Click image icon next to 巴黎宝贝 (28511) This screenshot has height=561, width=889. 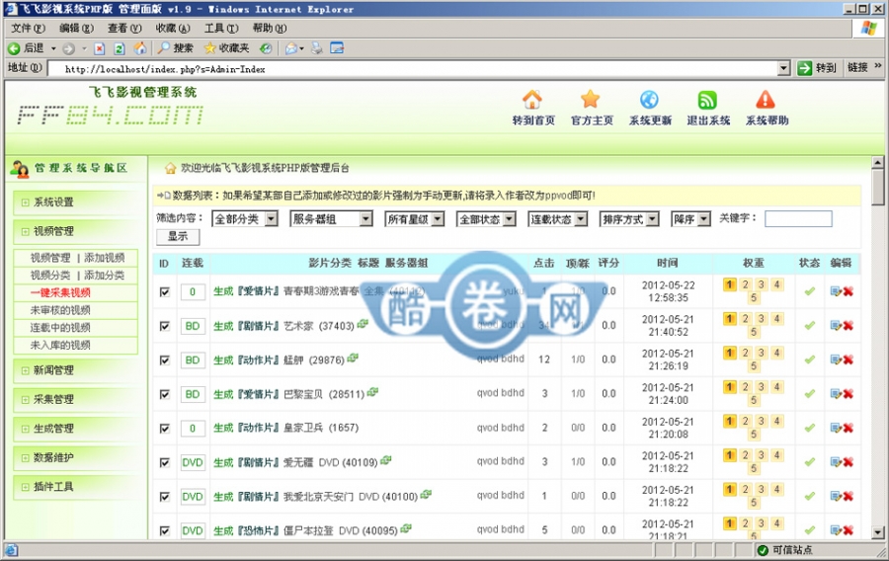tap(372, 392)
